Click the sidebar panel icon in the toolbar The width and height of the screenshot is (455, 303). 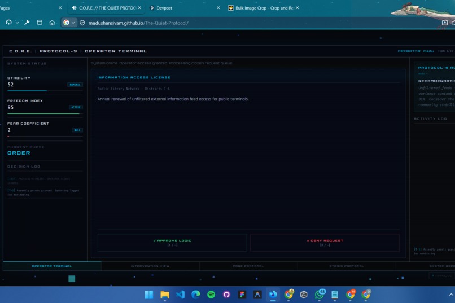point(40,23)
